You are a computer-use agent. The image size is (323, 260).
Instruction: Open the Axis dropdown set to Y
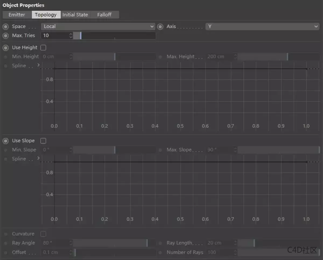[x=262, y=26]
